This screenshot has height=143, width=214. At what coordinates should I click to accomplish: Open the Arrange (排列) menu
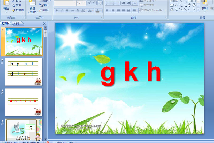click(205, 7)
